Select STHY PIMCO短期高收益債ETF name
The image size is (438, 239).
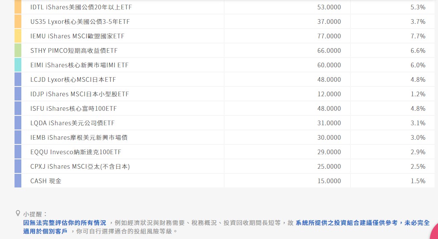coord(74,51)
